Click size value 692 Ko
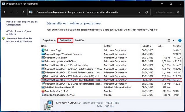185x112 pixels. pyautogui.click(x=167, y=58)
